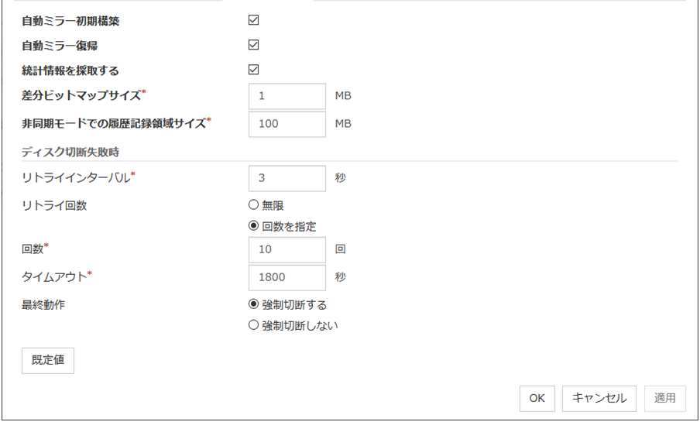Click the リトライインターバル seconds field

(287, 177)
